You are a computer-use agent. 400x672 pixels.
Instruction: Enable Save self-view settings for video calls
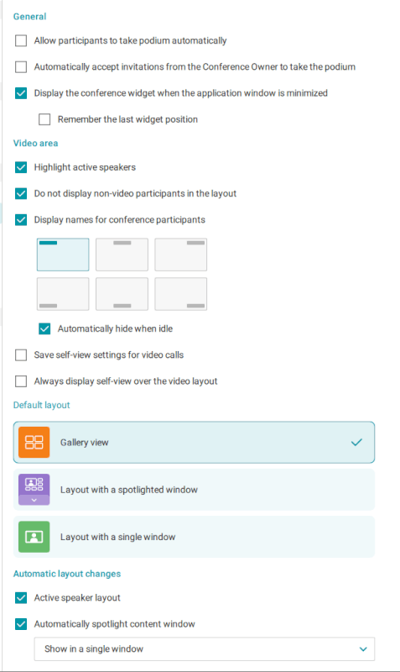coord(21,354)
